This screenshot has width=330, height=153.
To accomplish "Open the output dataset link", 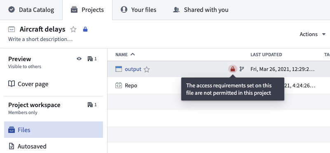I will point(133,69).
